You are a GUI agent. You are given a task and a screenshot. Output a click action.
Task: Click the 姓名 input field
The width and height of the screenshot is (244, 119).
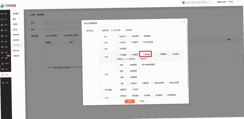point(61,29)
